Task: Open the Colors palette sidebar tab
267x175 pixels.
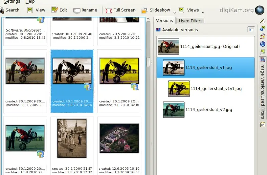Action: point(263,36)
